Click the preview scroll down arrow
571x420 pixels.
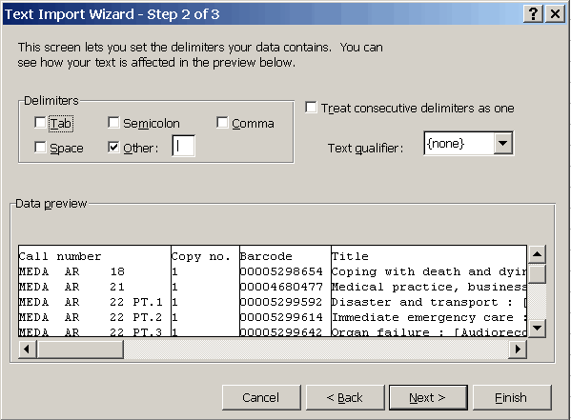pos(537,329)
